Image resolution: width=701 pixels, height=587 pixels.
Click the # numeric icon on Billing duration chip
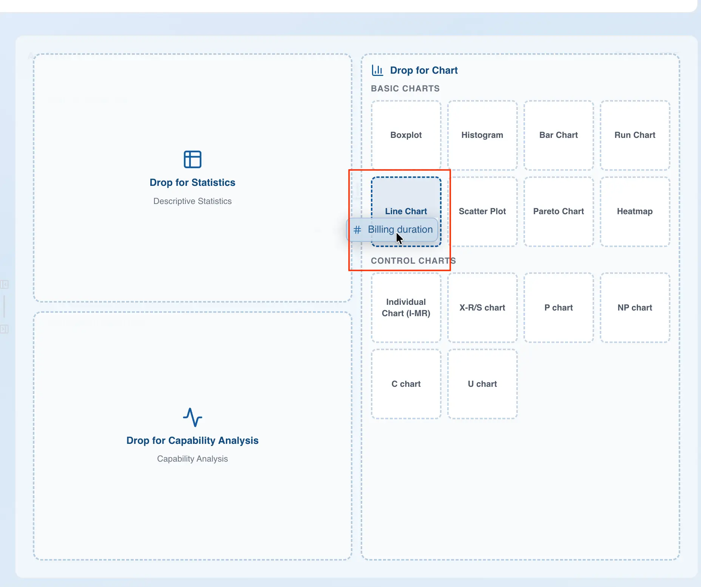click(357, 230)
